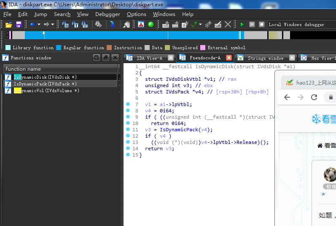This screenshot has width=336, height=226.
Task: Select IsDynamicDisk(IVdsDisk *) in function list
Action: (x=61, y=77)
